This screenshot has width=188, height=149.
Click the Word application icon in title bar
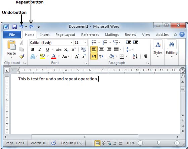(6, 27)
